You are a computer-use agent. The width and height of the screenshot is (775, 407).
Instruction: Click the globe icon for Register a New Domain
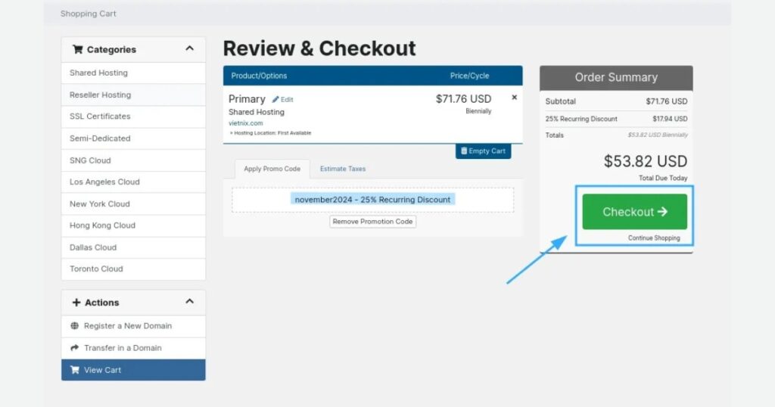coord(74,326)
